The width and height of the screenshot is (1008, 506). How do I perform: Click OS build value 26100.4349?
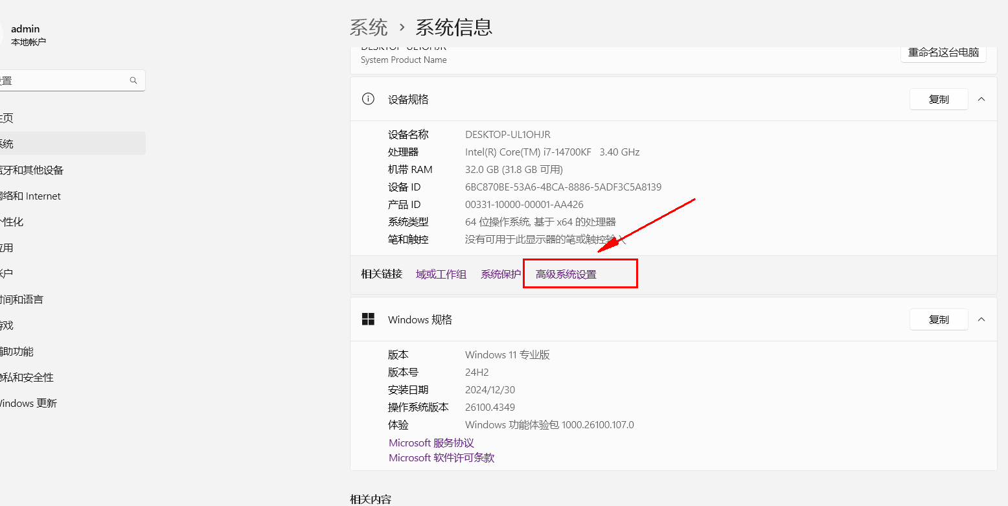point(490,408)
